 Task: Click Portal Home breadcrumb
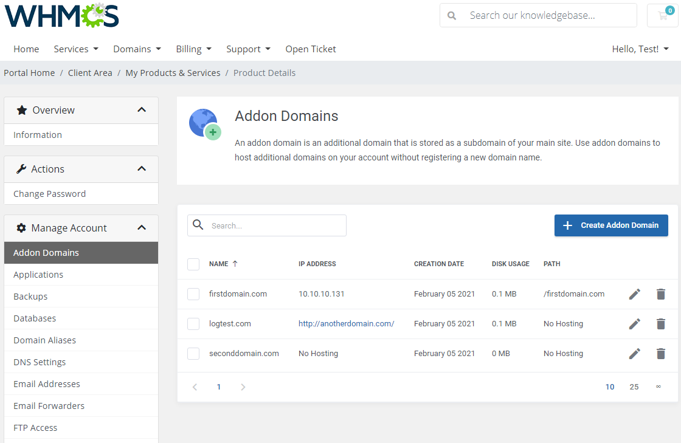pyautogui.click(x=30, y=73)
